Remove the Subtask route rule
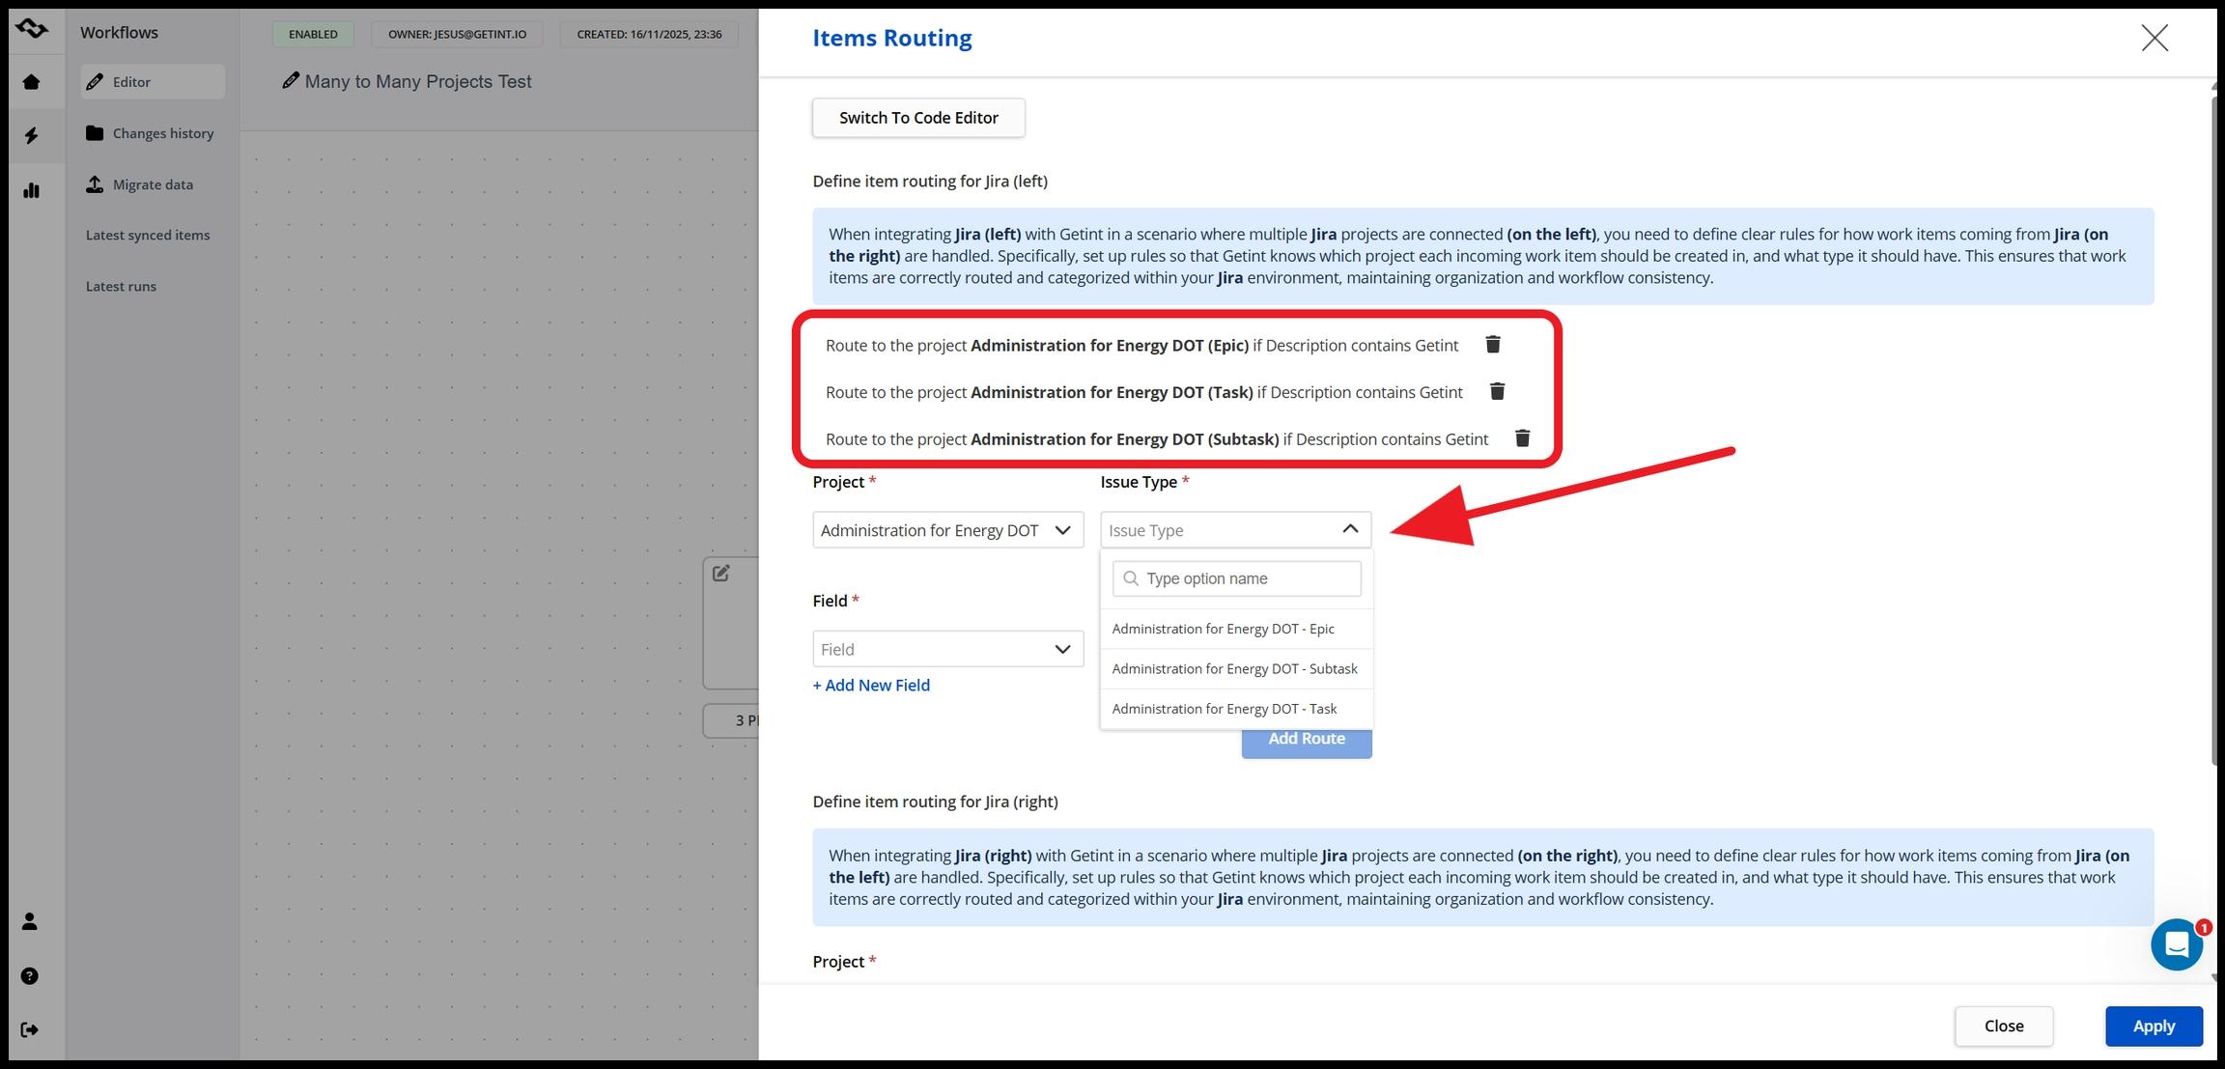The image size is (2225, 1069). (x=1522, y=438)
